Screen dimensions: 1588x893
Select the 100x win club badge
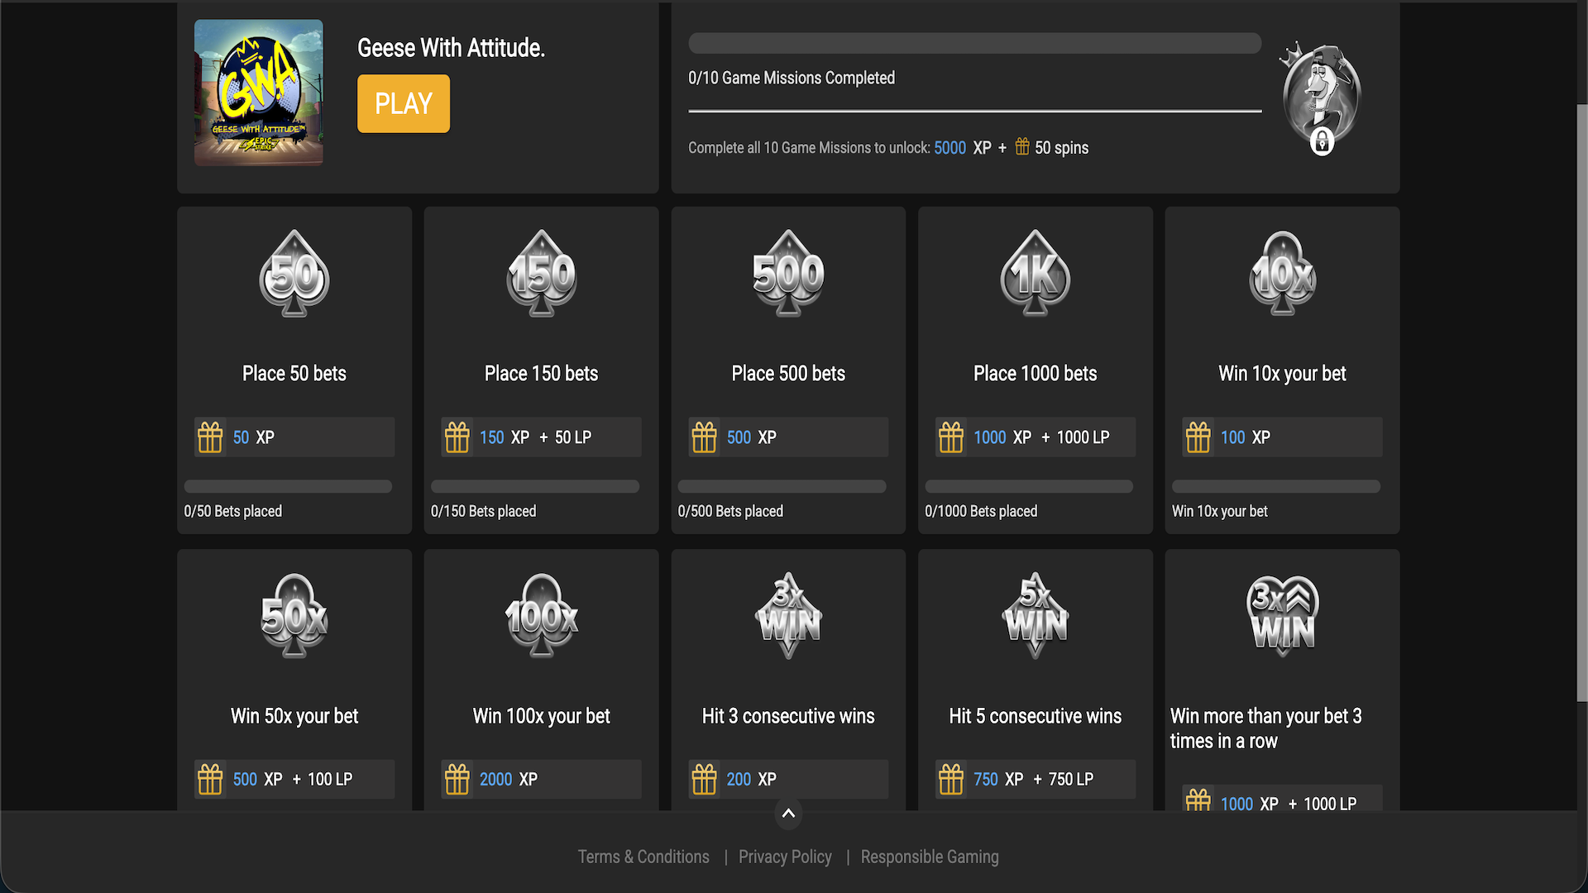click(x=542, y=616)
